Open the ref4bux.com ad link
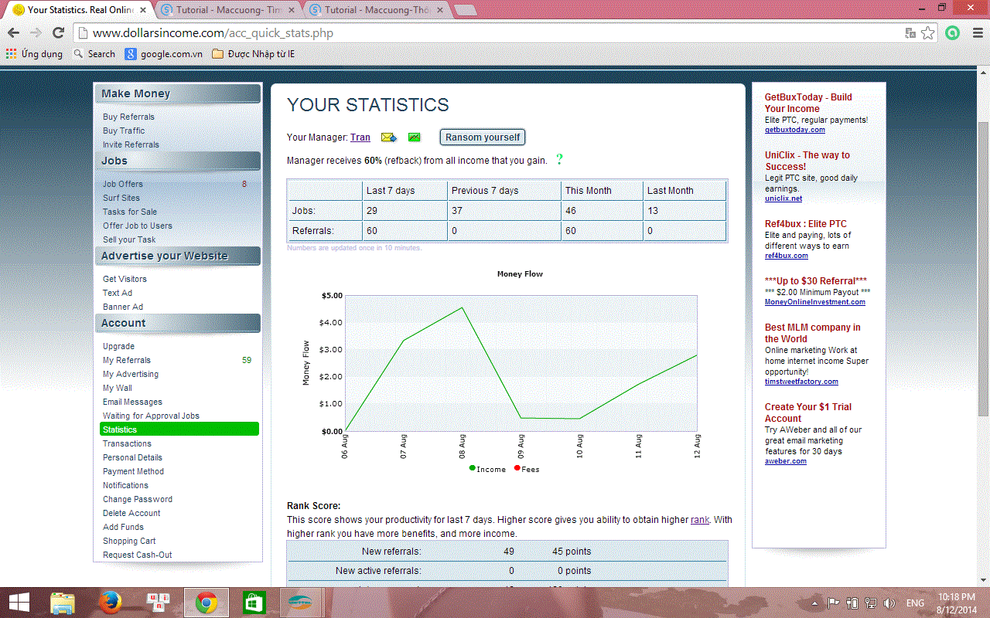Image resolution: width=990 pixels, height=618 pixels. coord(787,256)
